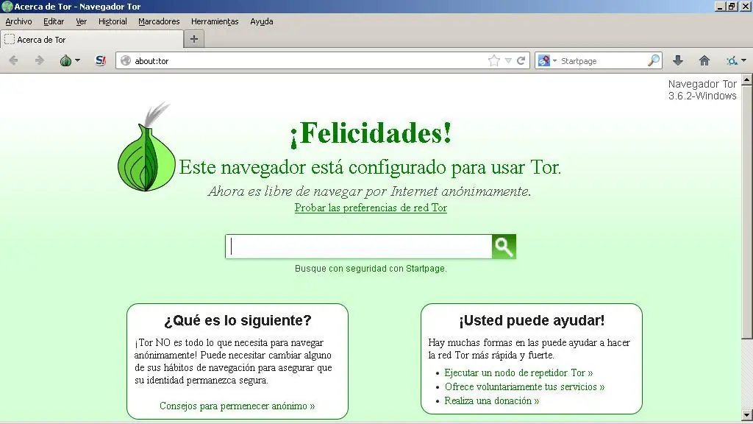Open Ejecutar un nodo de repetidor Tor link
This screenshot has height=424, width=753.
(x=518, y=372)
